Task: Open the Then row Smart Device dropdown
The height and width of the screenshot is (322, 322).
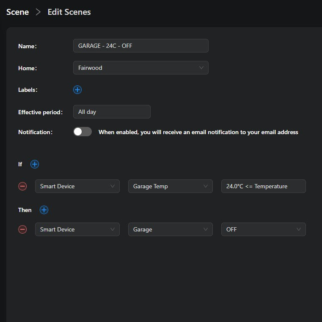Action: pos(77,229)
